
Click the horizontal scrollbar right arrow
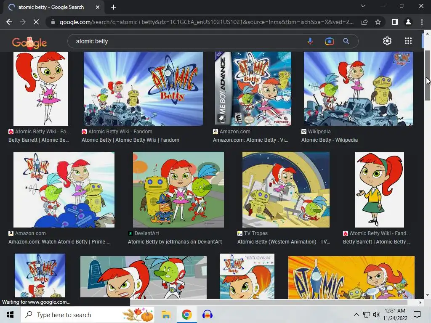tap(420, 302)
